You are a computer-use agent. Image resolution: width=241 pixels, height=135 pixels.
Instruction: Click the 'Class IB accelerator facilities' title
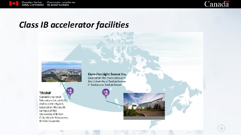coord(74,25)
